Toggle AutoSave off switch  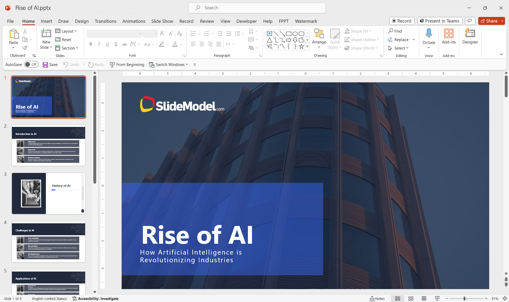point(31,64)
